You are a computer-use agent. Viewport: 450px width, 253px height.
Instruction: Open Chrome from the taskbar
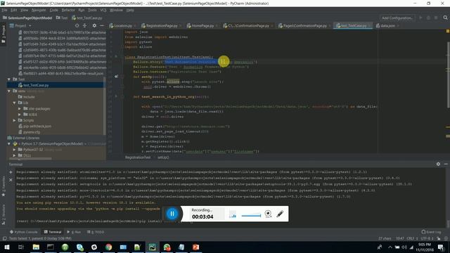[x=108, y=247]
